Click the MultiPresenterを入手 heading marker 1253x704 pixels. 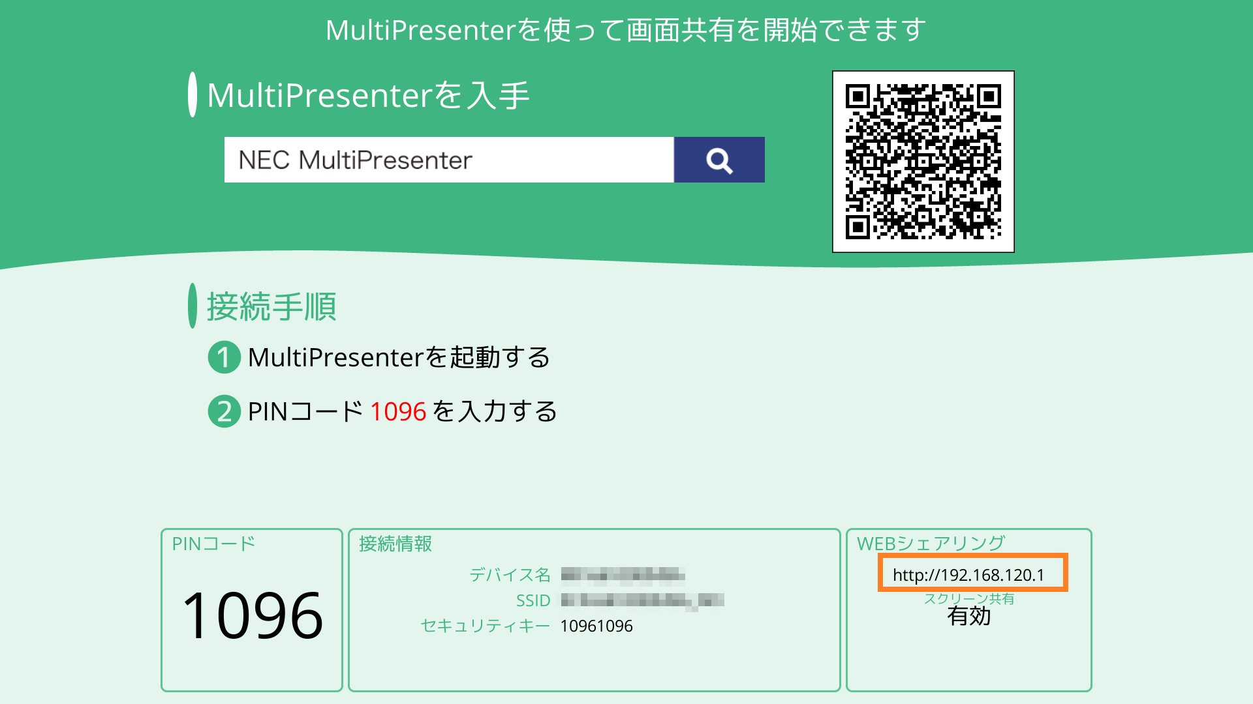191,94
